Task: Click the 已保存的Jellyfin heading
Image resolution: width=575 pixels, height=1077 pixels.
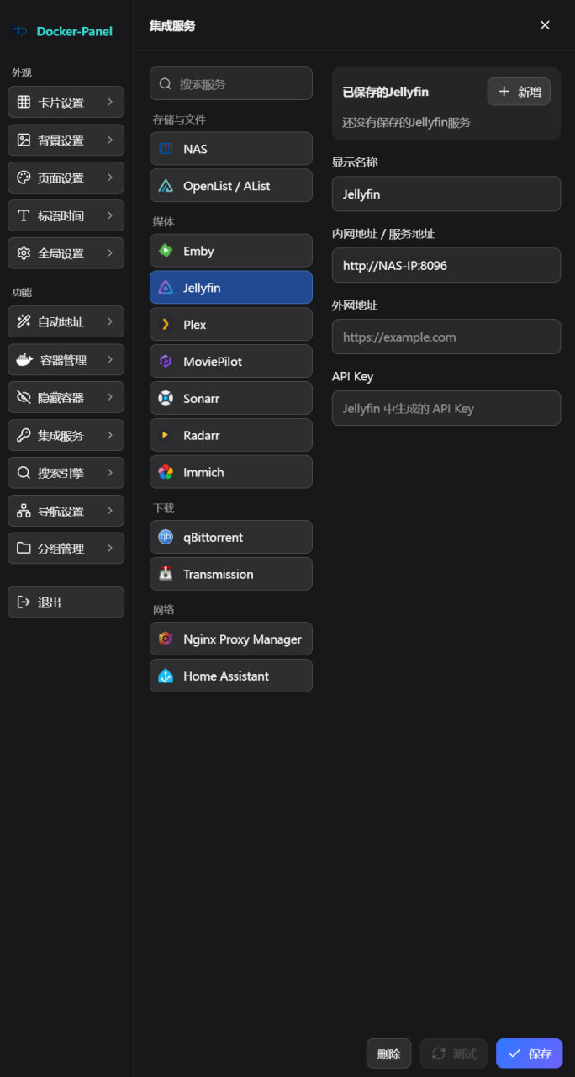Action: pyautogui.click(x=386, y=92)
